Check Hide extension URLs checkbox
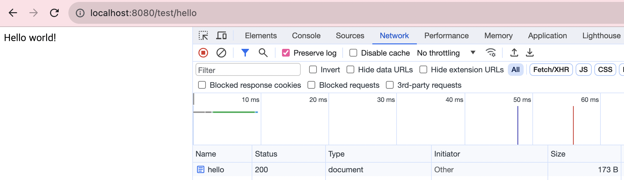624x180 pixels. (x=423, y=69)
